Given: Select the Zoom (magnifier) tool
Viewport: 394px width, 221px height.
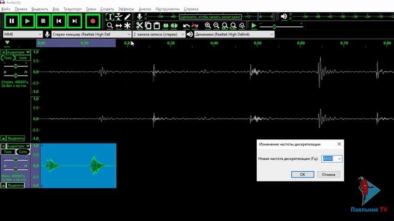Looking at the screenshot, I should click(110, 26).
